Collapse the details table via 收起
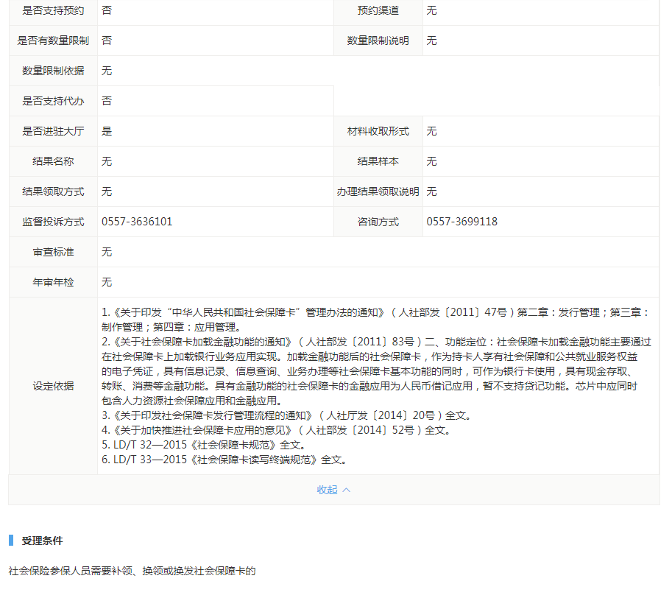This screenshot has width=672, height=612. [327, 490]
